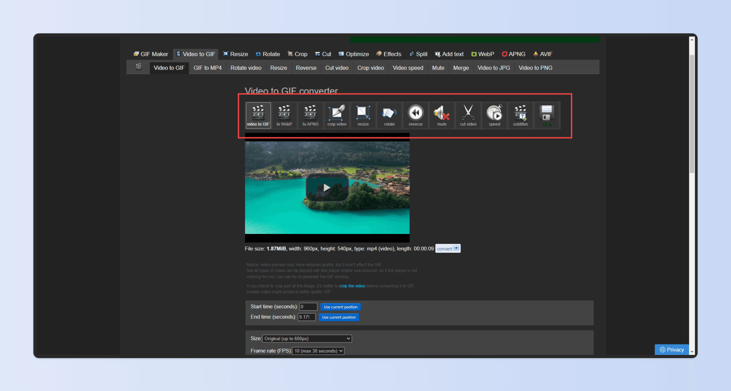The width and height of the screenshot is (731, 391).
Task: Open the Frame rate FPS dropdown
Action: coord(320,350)
